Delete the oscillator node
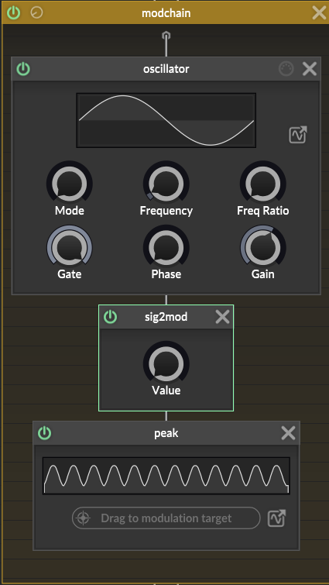 click(x=309, y=69)
